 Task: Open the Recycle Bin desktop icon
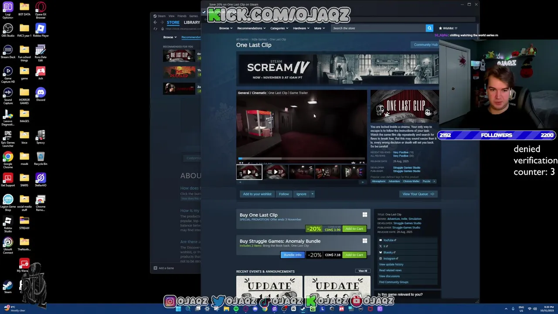(41, 159)
